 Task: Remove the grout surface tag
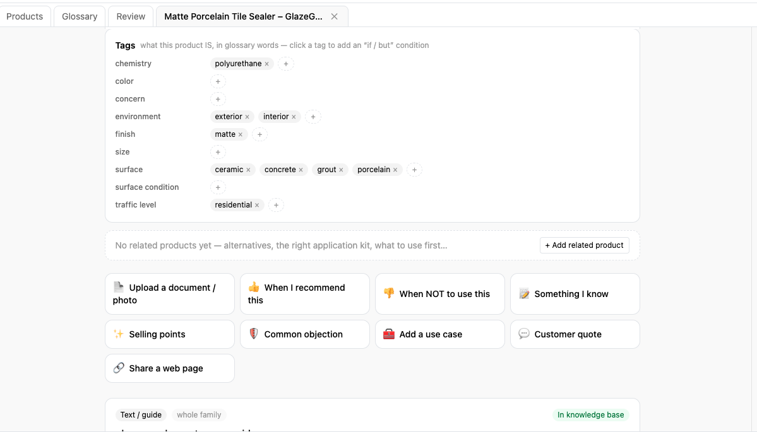341,170
